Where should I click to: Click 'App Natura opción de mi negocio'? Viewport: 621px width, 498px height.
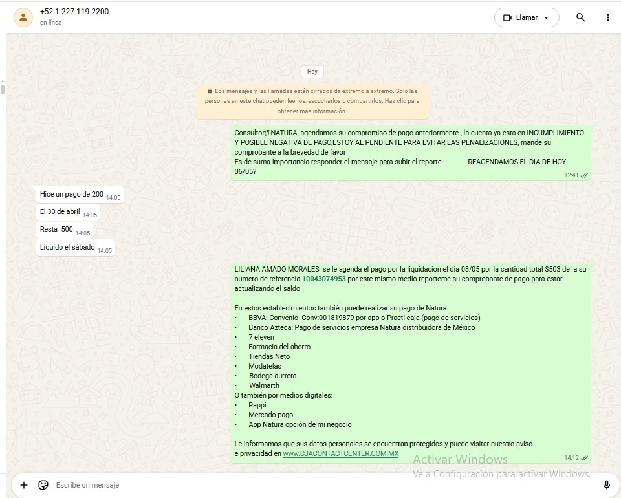(300, 424)
